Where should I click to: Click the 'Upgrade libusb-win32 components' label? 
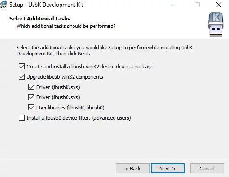[65, 77]
